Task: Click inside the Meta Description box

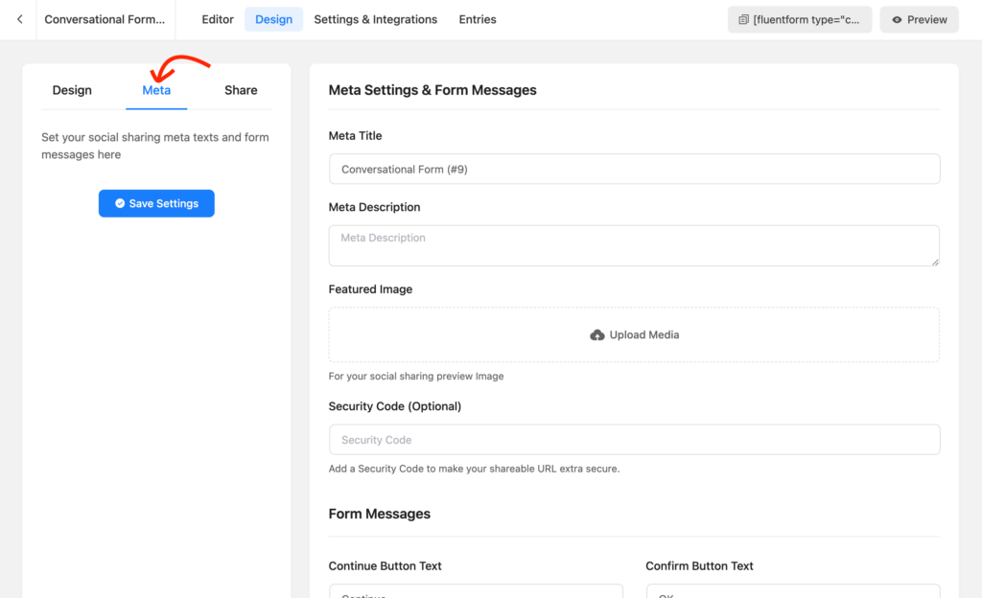Action: tap(634, 245)
